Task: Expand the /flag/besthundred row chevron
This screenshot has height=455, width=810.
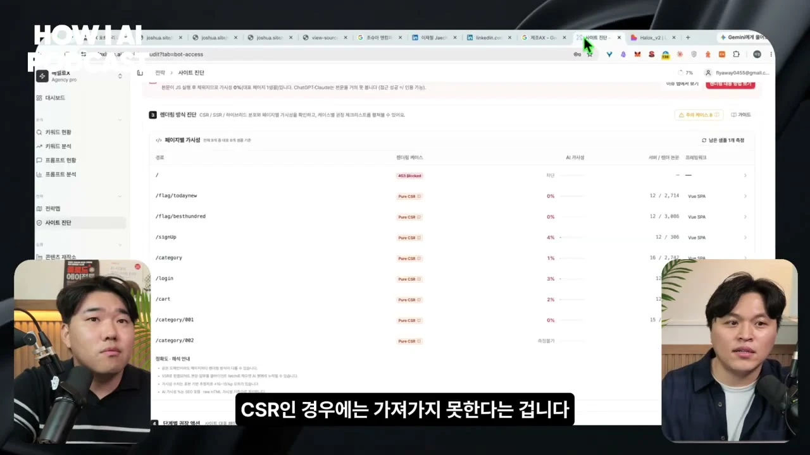Action: [x=745, y=217]
